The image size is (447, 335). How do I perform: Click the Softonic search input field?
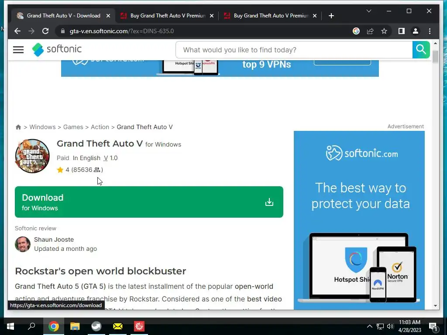coord(294,50)
